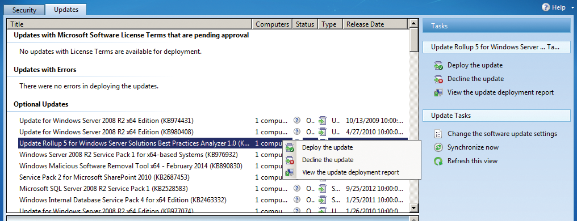Select the highlighted Update Rollup 5 row
This screenshot has width=577, height=221.
tap(213, 143)
